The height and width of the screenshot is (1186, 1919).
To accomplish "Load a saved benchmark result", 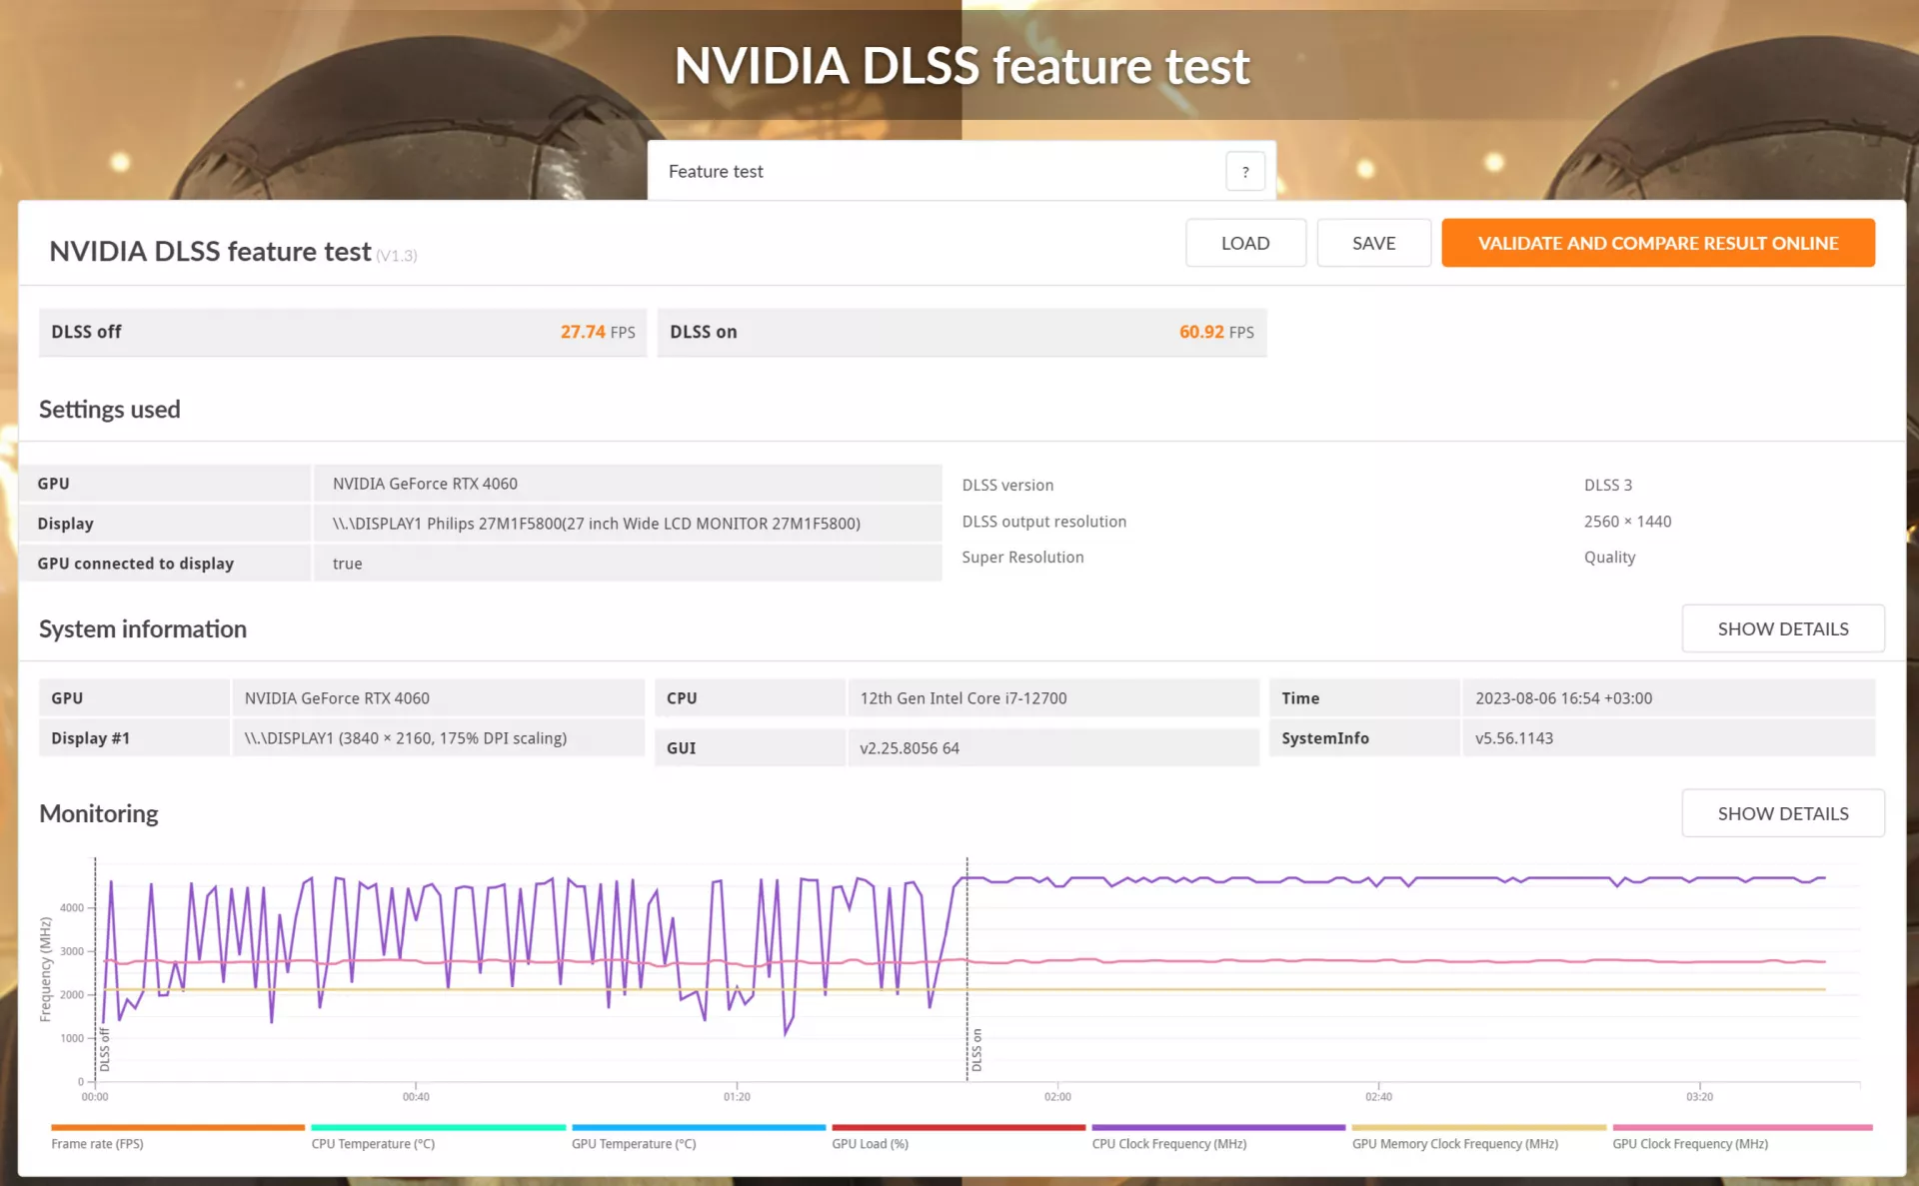I will (1245, 243).
